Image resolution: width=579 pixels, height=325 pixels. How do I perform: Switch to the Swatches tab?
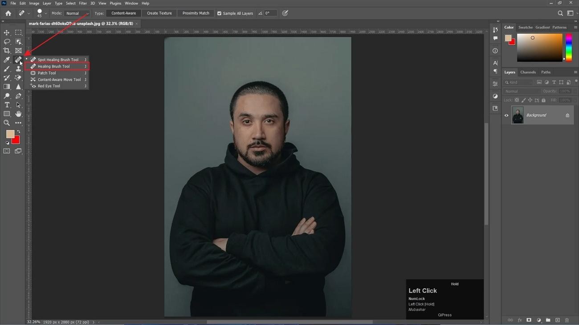pyautogui.click(x=526, y=28)
